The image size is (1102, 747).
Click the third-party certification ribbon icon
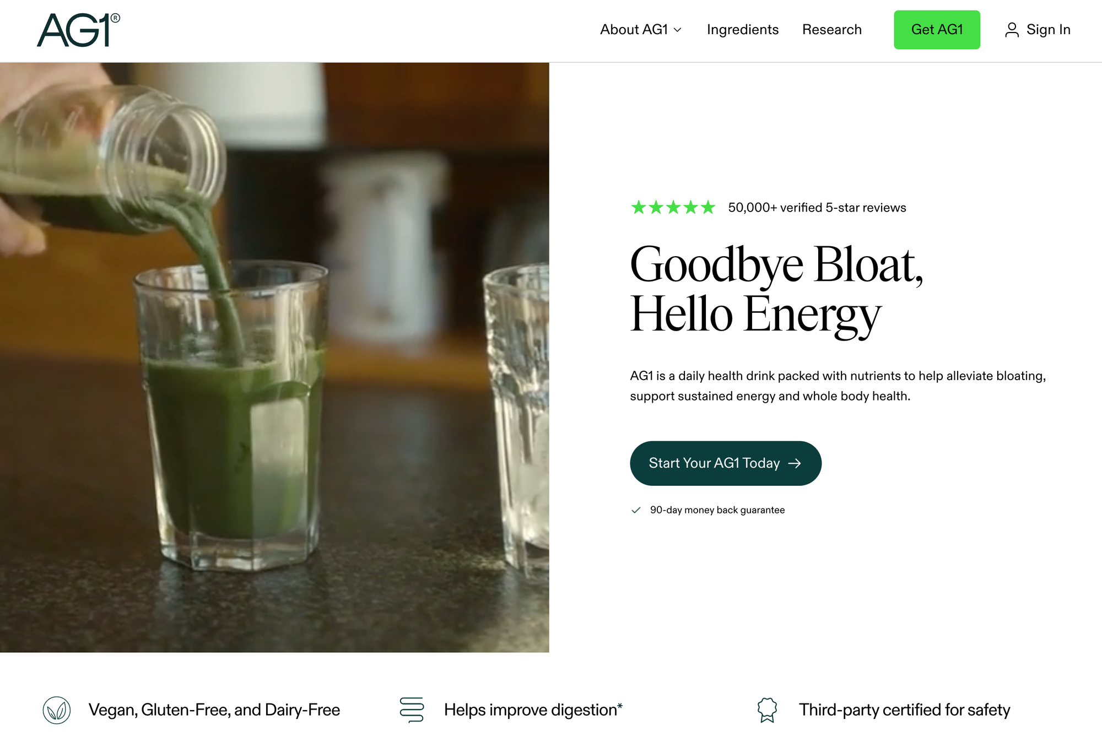767,710
